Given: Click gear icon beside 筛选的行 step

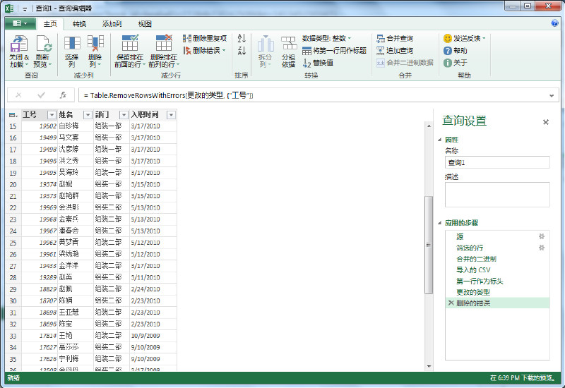Looking at the screenshot, I should (542, 248).
